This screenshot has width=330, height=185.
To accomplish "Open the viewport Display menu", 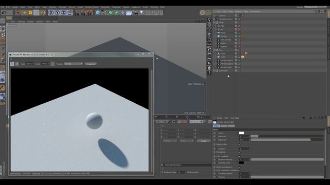I will (x=30, y=22).
